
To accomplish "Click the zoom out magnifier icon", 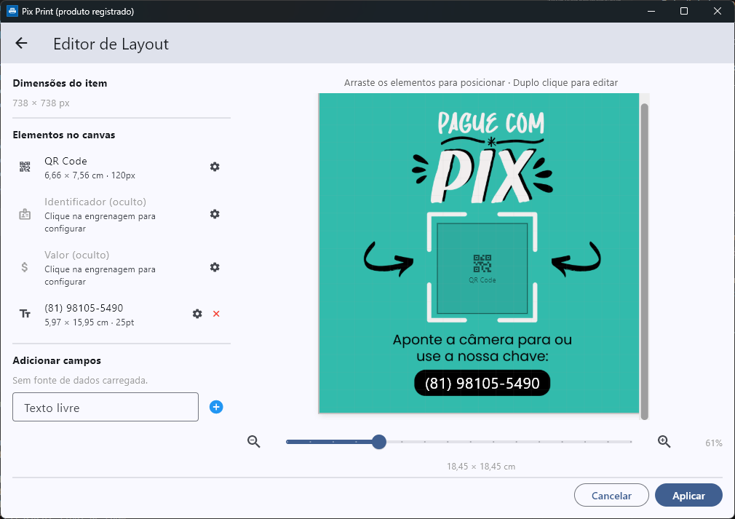I will 254,441.
